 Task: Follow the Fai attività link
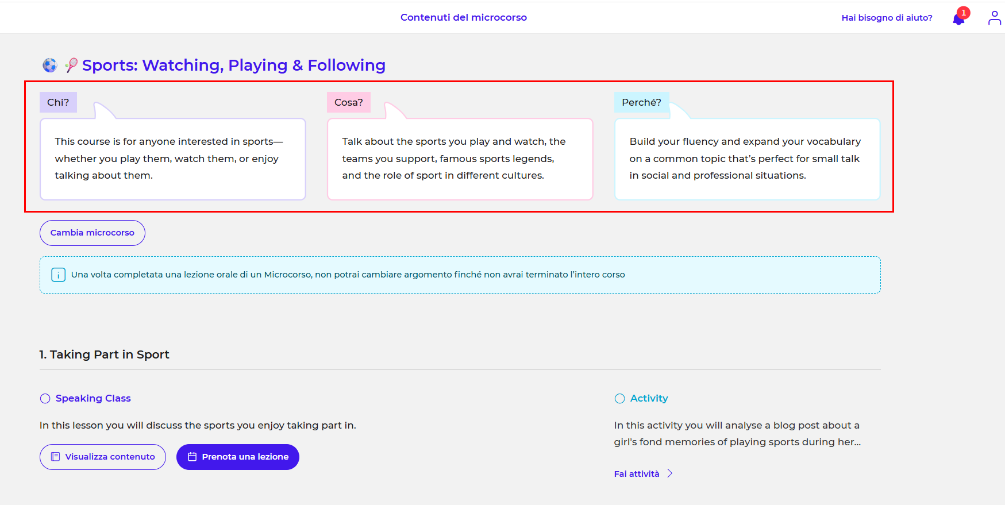636,474
